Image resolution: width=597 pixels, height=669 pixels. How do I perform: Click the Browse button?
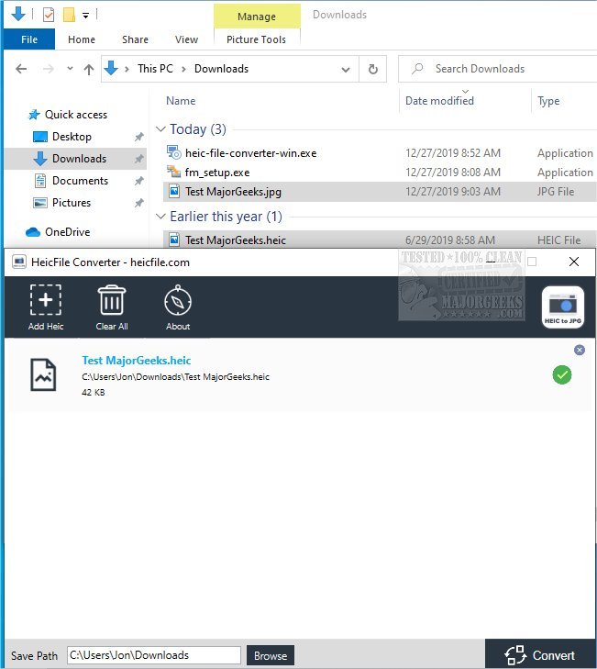click(271, 655)
